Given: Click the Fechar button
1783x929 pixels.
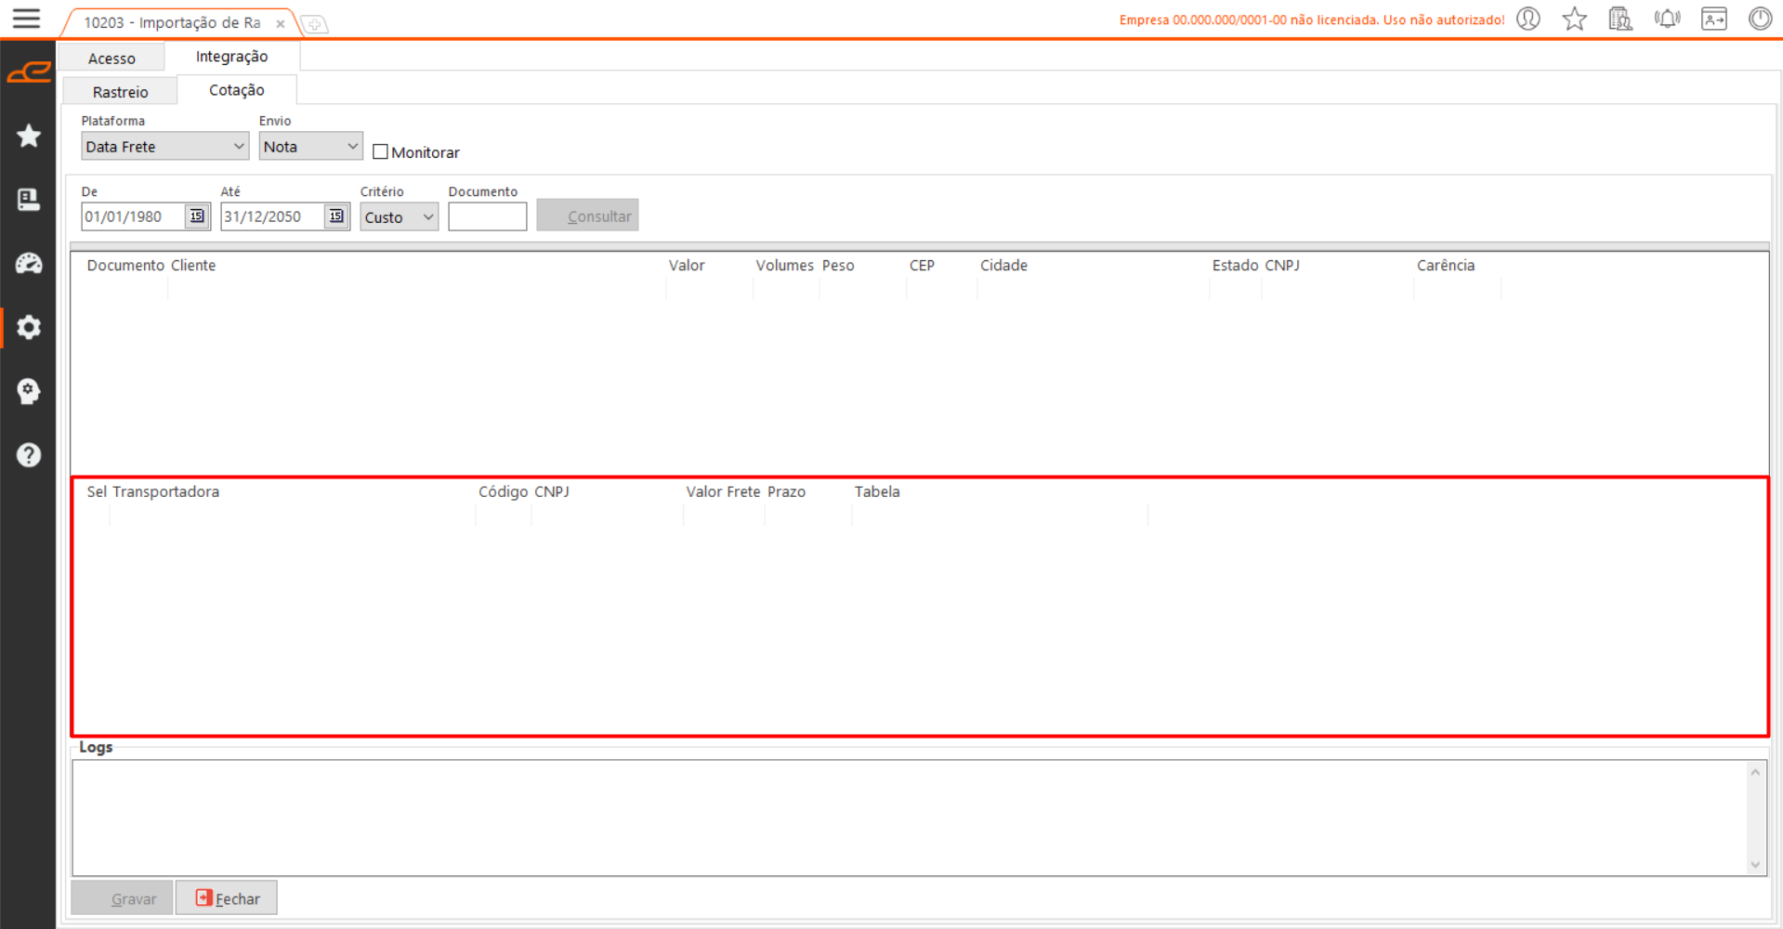Looking at the screenshot, I should (227, 898).
